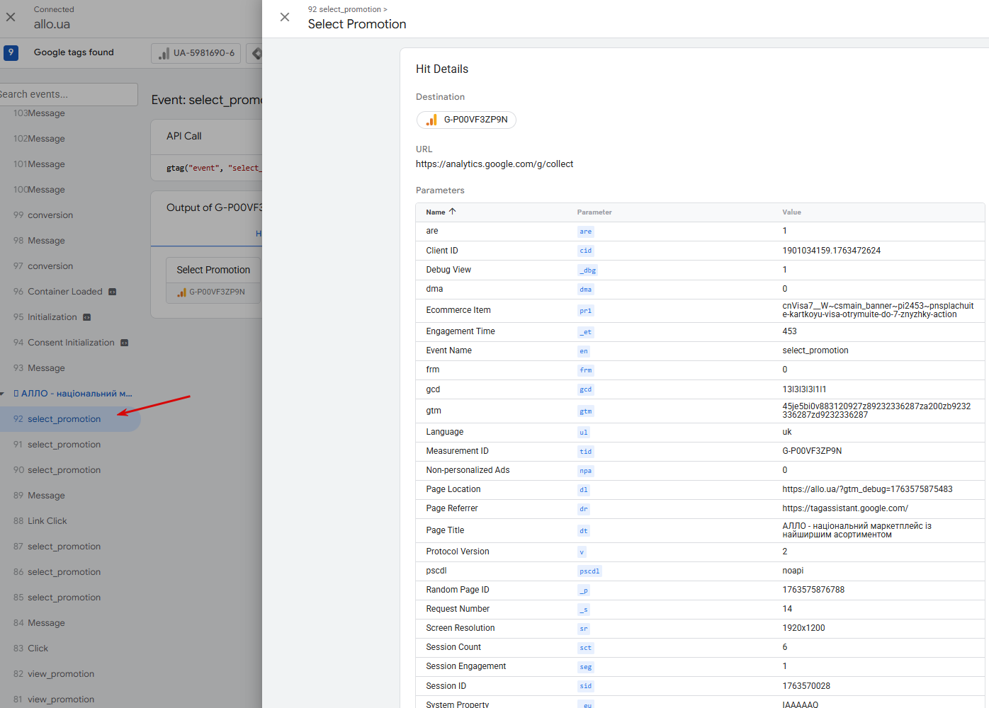The image size is (989, 708).
Task: Click the analytics icon in destination chip
Action: pos(431,120)
